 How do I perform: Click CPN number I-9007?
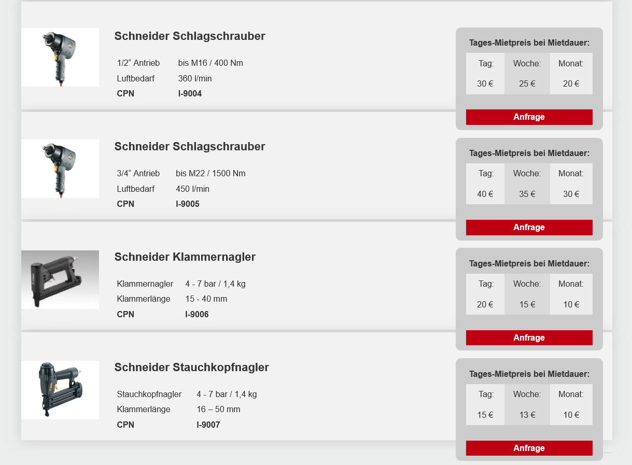coord(208,425)
